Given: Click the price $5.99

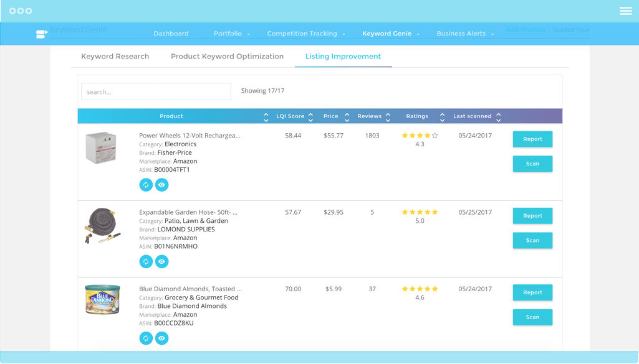Looking at the screenshot, I should click(334, 289).
